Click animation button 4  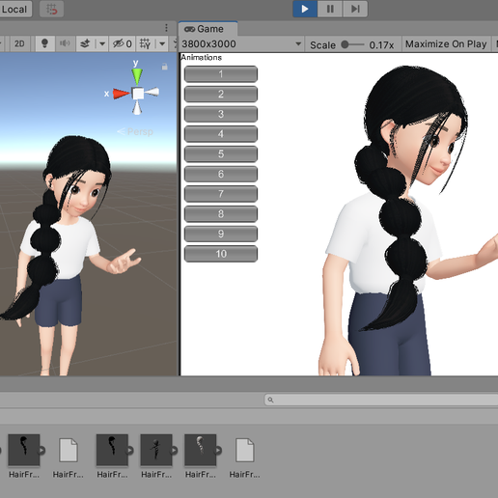click(221, 134)
